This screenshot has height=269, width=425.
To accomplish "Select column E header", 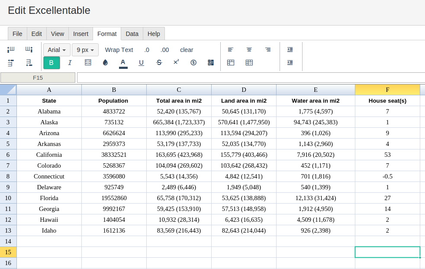I will click(316, 90).
